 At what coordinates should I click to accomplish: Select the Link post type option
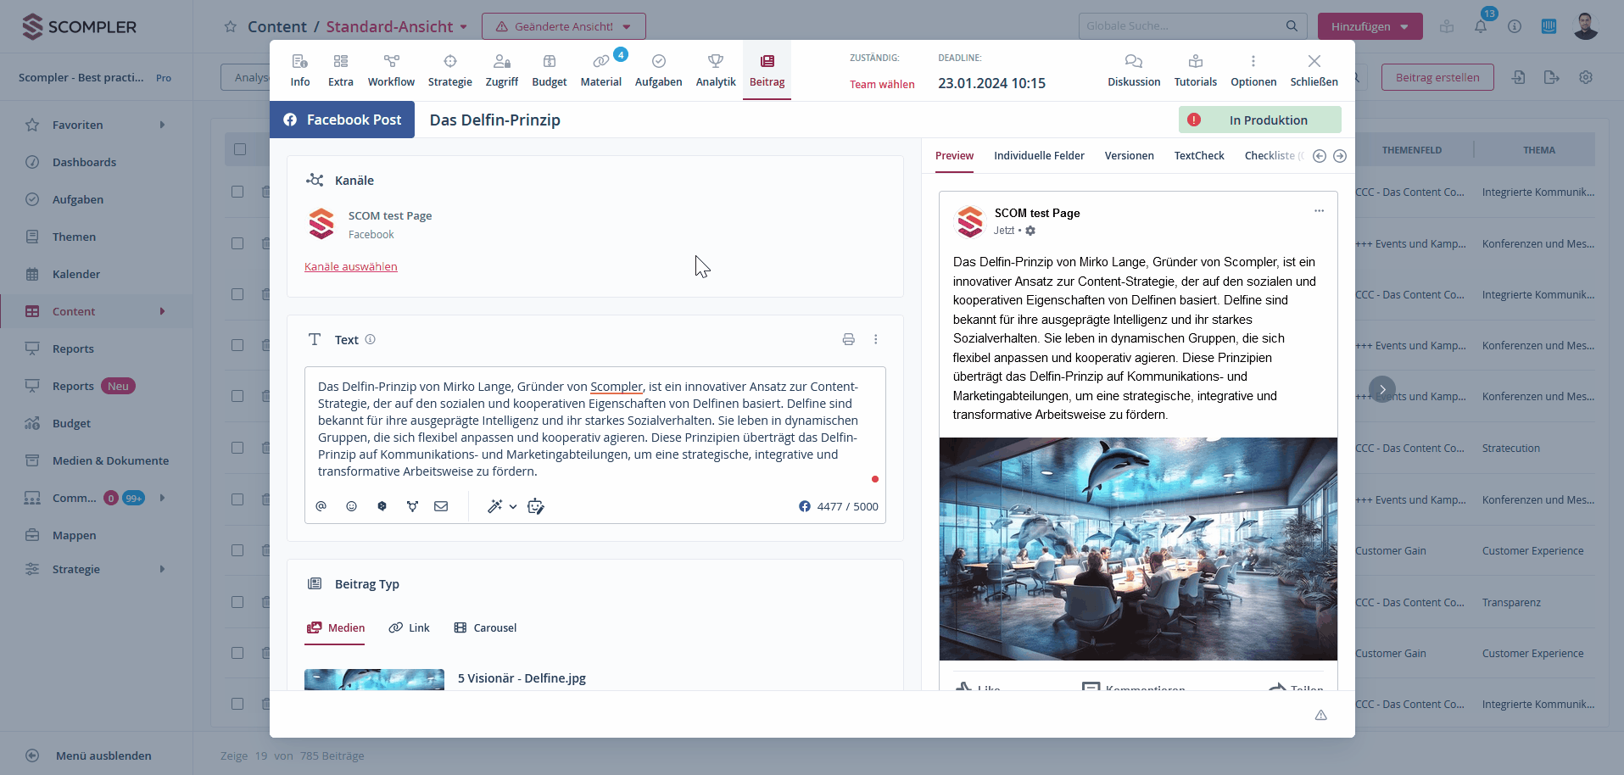click(x=410, y=628)
